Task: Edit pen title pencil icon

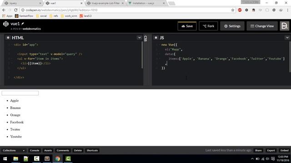Action: pyautogui.click(x=23, y=24)
